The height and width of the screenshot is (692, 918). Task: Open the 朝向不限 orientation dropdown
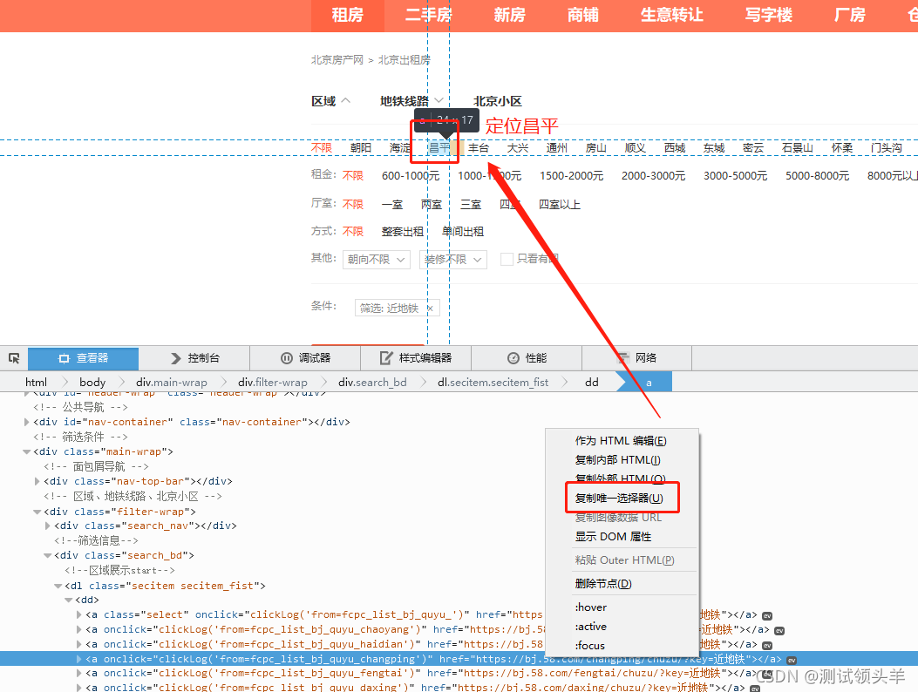tap(377, 260)
